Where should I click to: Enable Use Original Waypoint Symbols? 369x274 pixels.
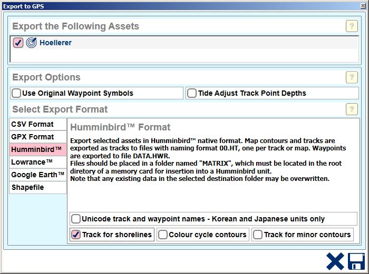click(x=17, y=93)
